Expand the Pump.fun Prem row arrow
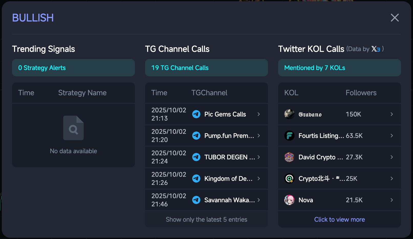The width and height of the screenshot is (413, 239). coord(259,136)
